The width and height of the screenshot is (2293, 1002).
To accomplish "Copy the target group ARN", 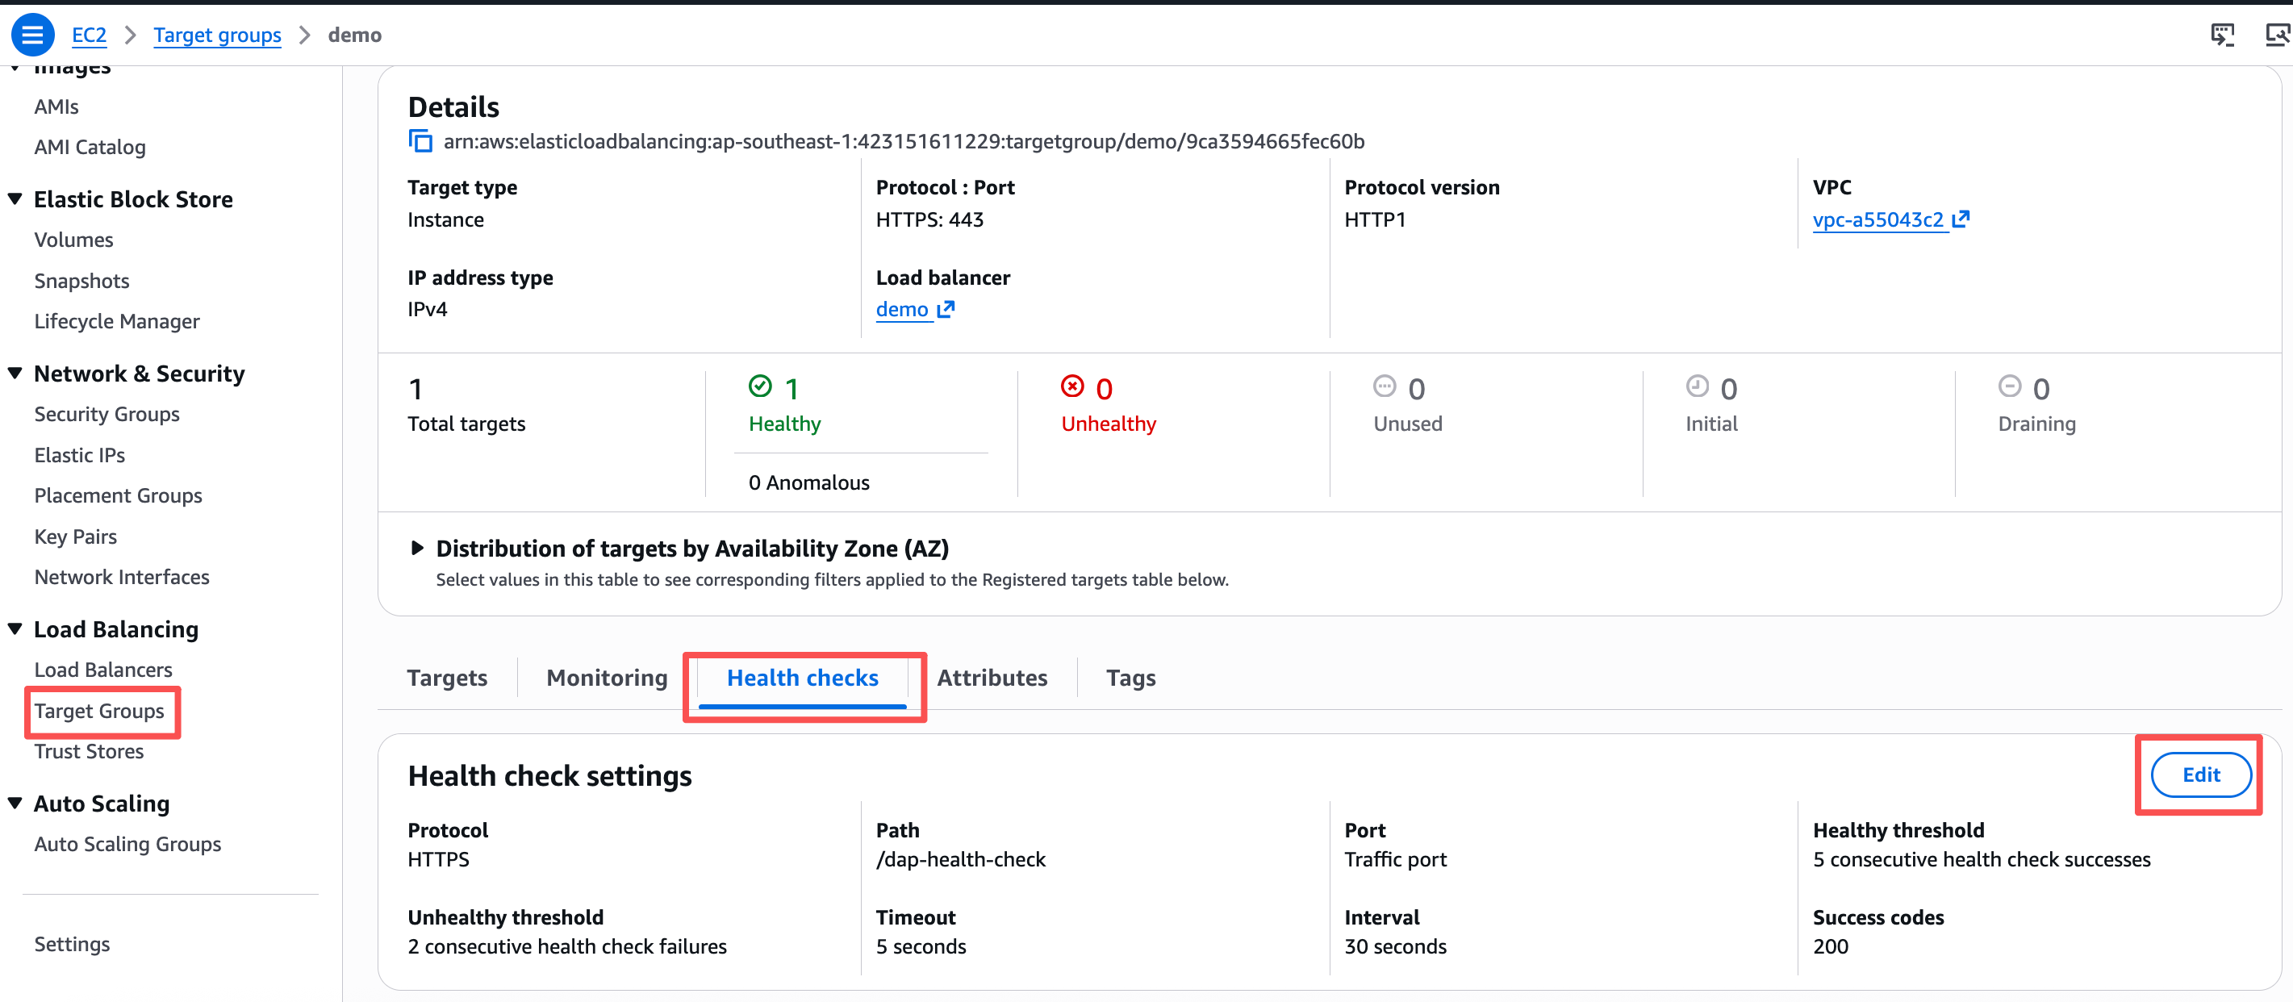I will pyautogui.click(x=420, y=141).
